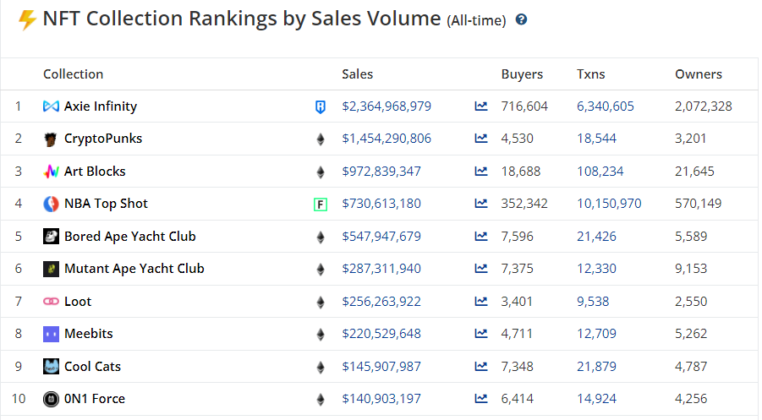Open the Axie Infinity collection link
This screenshot has height=420, width=762.
click(100, 106)
